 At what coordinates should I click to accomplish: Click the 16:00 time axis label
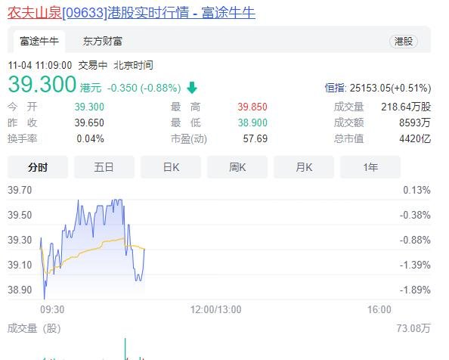pyautogui.click(x=379, y=309)
